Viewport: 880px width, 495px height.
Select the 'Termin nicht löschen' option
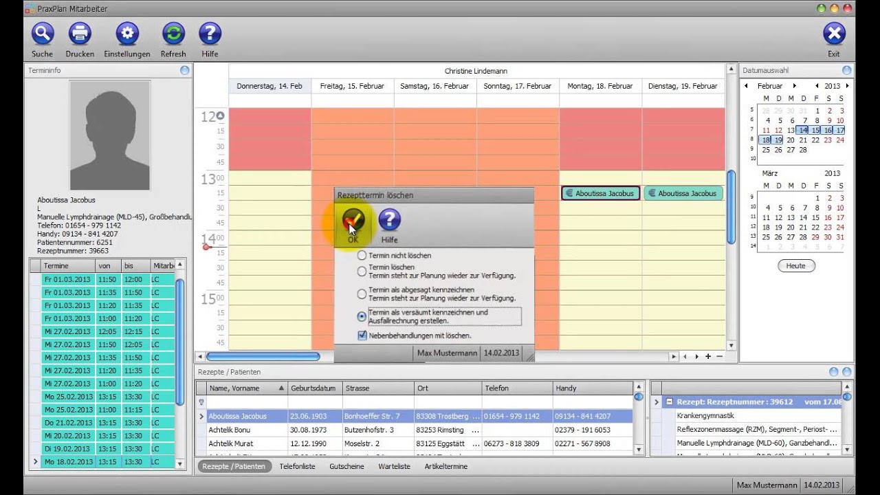(362, 255)
